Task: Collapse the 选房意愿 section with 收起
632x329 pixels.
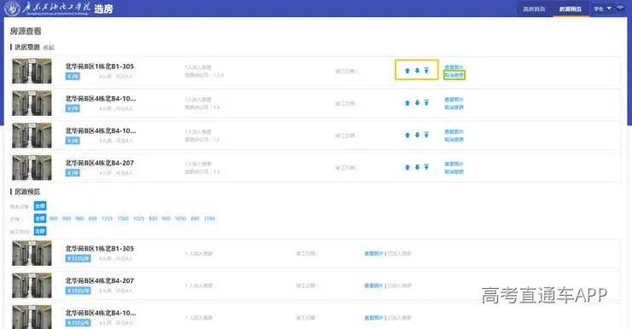Action: pos(49,48)
